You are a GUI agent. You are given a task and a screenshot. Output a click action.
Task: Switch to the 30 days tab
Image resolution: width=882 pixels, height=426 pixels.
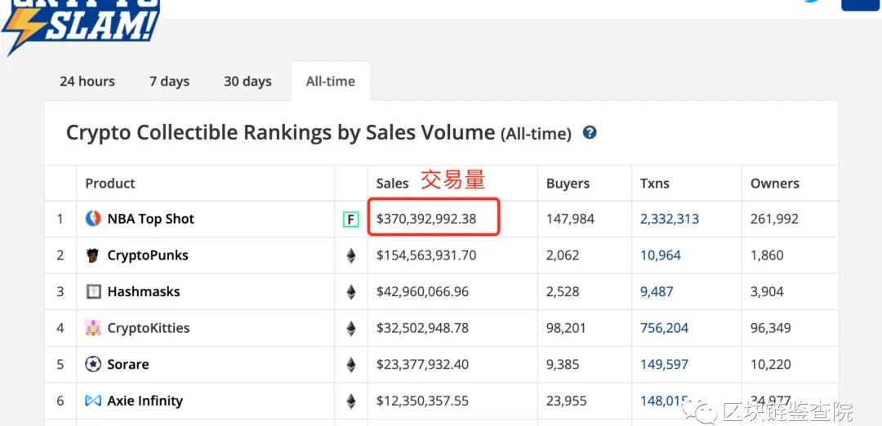[247, 82]
